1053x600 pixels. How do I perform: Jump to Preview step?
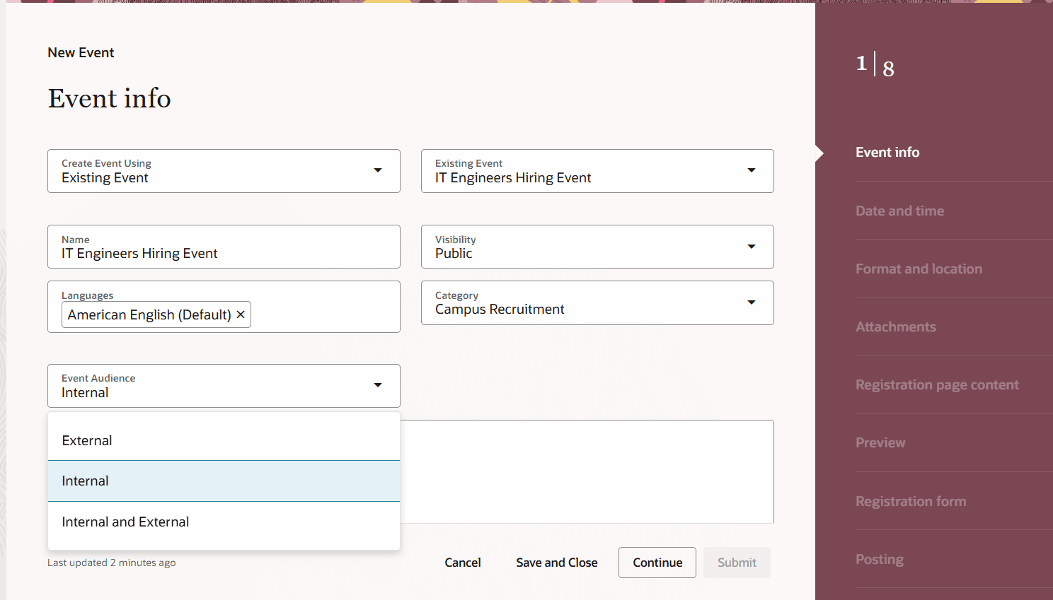tap(880, 442)
